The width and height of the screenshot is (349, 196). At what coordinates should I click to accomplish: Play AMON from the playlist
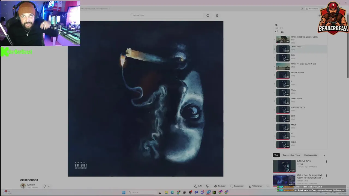(x=300, y=127)
